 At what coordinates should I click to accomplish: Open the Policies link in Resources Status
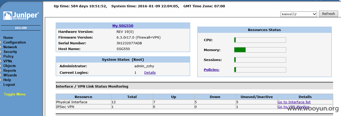pos(212,70)
